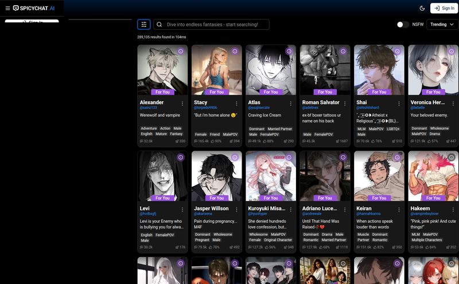
Task: Click info badge on Levi card
Action: click(180, 157)
